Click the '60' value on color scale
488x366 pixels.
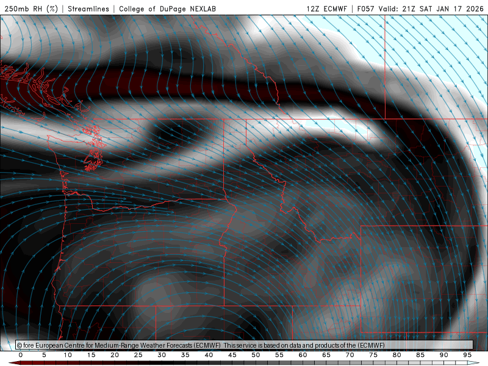(x=303, y=355)
